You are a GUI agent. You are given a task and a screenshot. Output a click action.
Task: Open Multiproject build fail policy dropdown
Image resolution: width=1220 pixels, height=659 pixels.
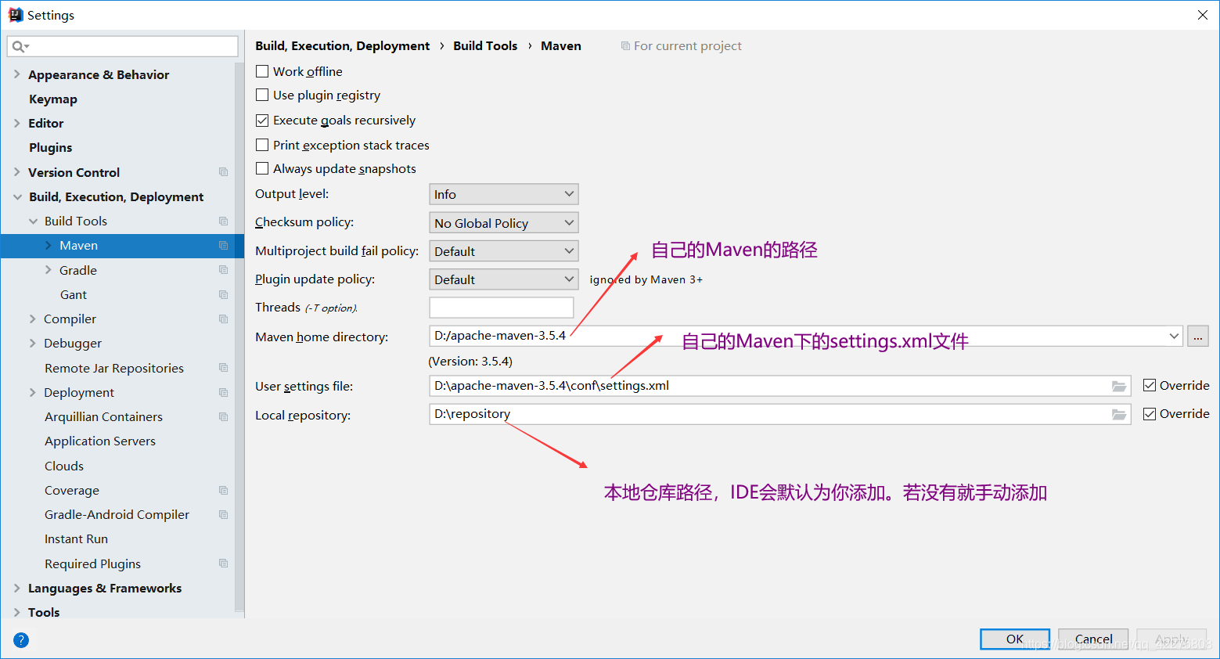click(504, 251)
